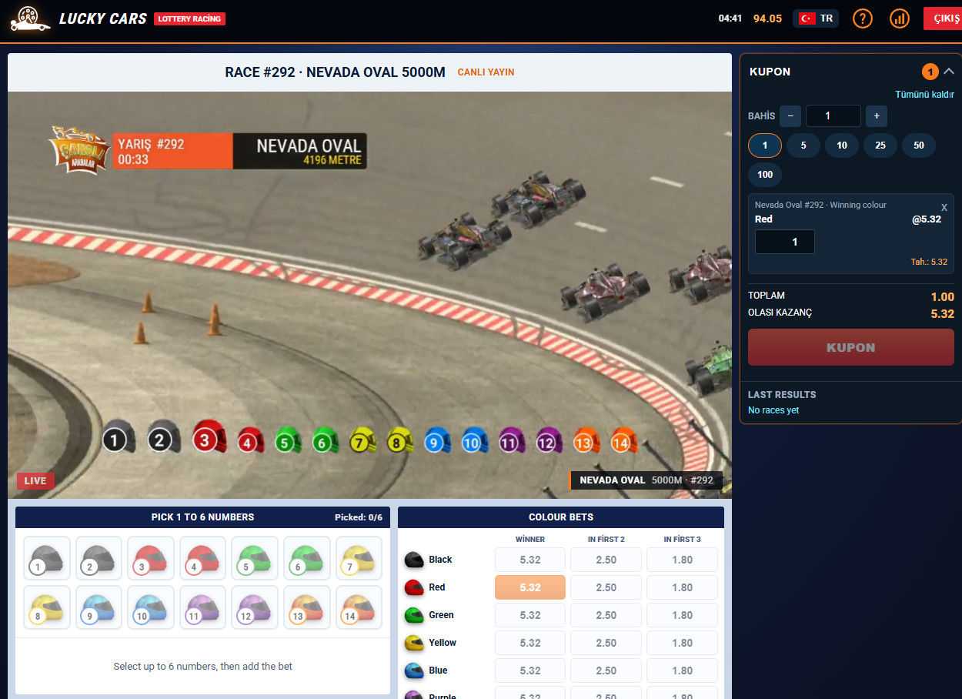The image size is (962, 699).
Task: Pick helmet number 2
Action: click(x=99, y=558)
